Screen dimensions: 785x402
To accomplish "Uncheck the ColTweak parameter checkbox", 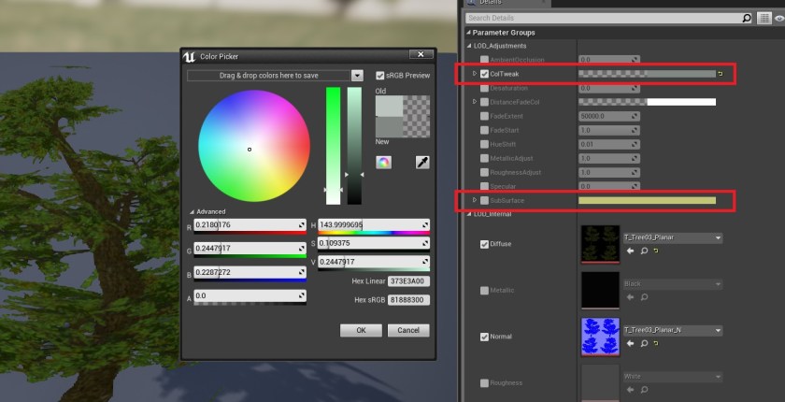I will pos(485,73).
